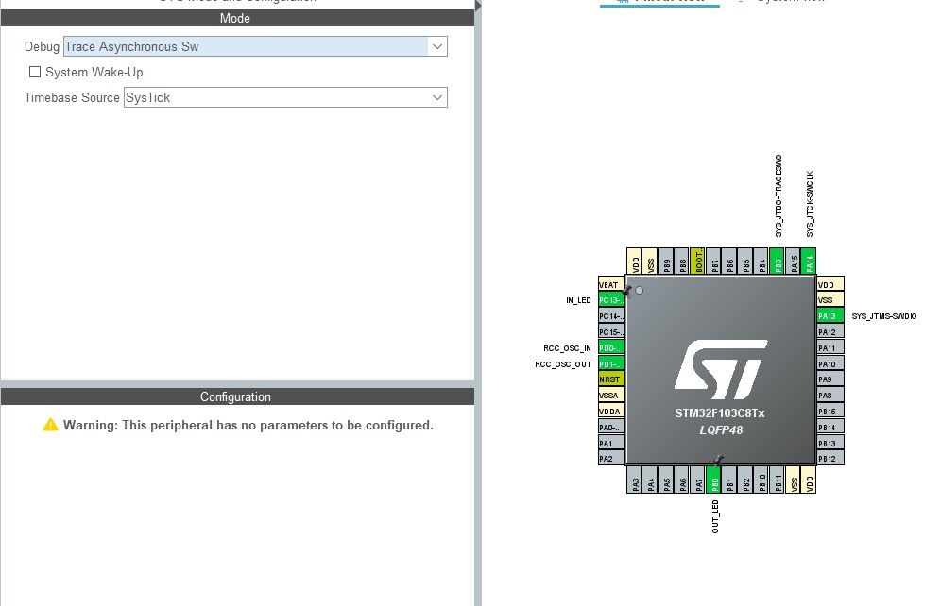Select the PA6 pin
This screenshot has height=606, width=941.
(682, 480)
